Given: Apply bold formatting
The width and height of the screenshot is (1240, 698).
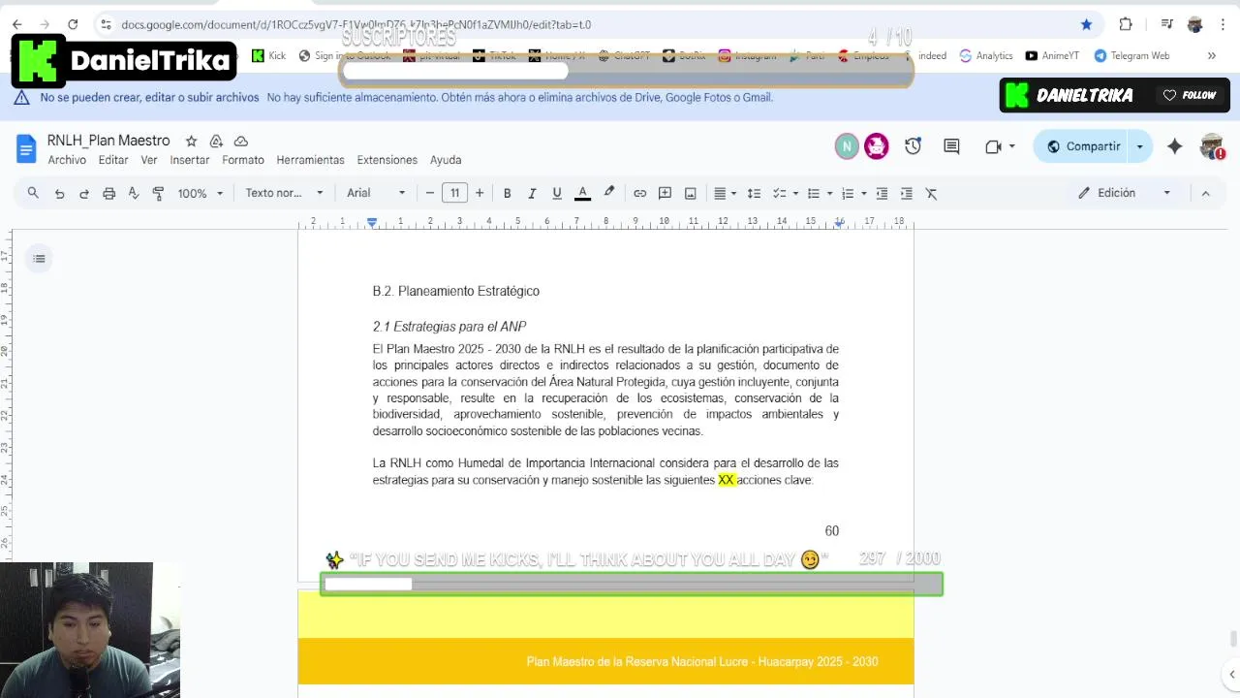Looking at the screenshot, I should (x=507, y=193).
